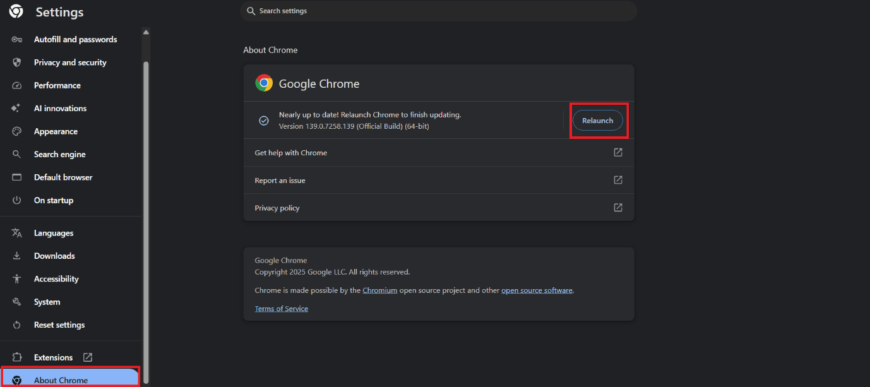Viewport: 870px width, 387px height.
Task: Click the Search settings input field
Action: click(x=442, y=11)
